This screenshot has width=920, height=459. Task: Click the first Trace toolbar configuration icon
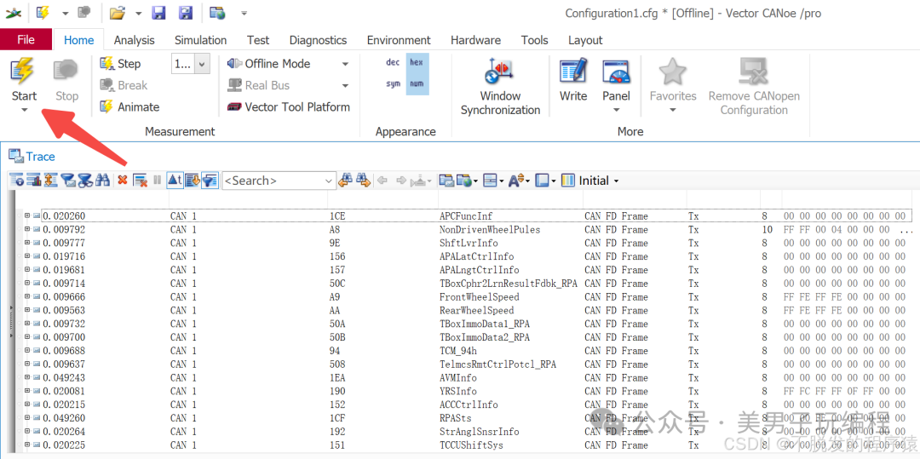(16, 181)
